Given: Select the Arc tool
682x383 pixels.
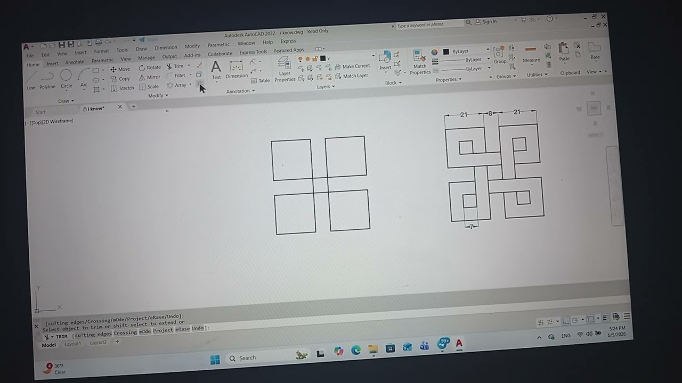Looking at the screenshot, I should point(84,78).
